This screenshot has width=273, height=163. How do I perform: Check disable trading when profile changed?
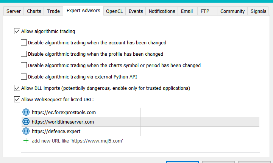(24, 54)
